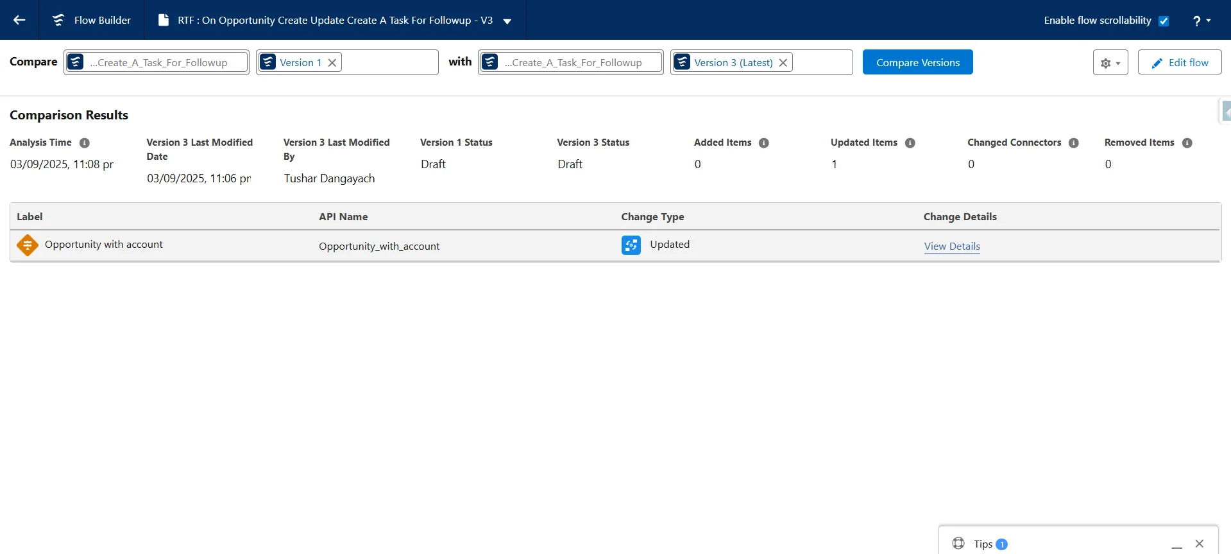Click API Name column header
The width and height of the screenshot is (1231, 554).
coord(343,217)
